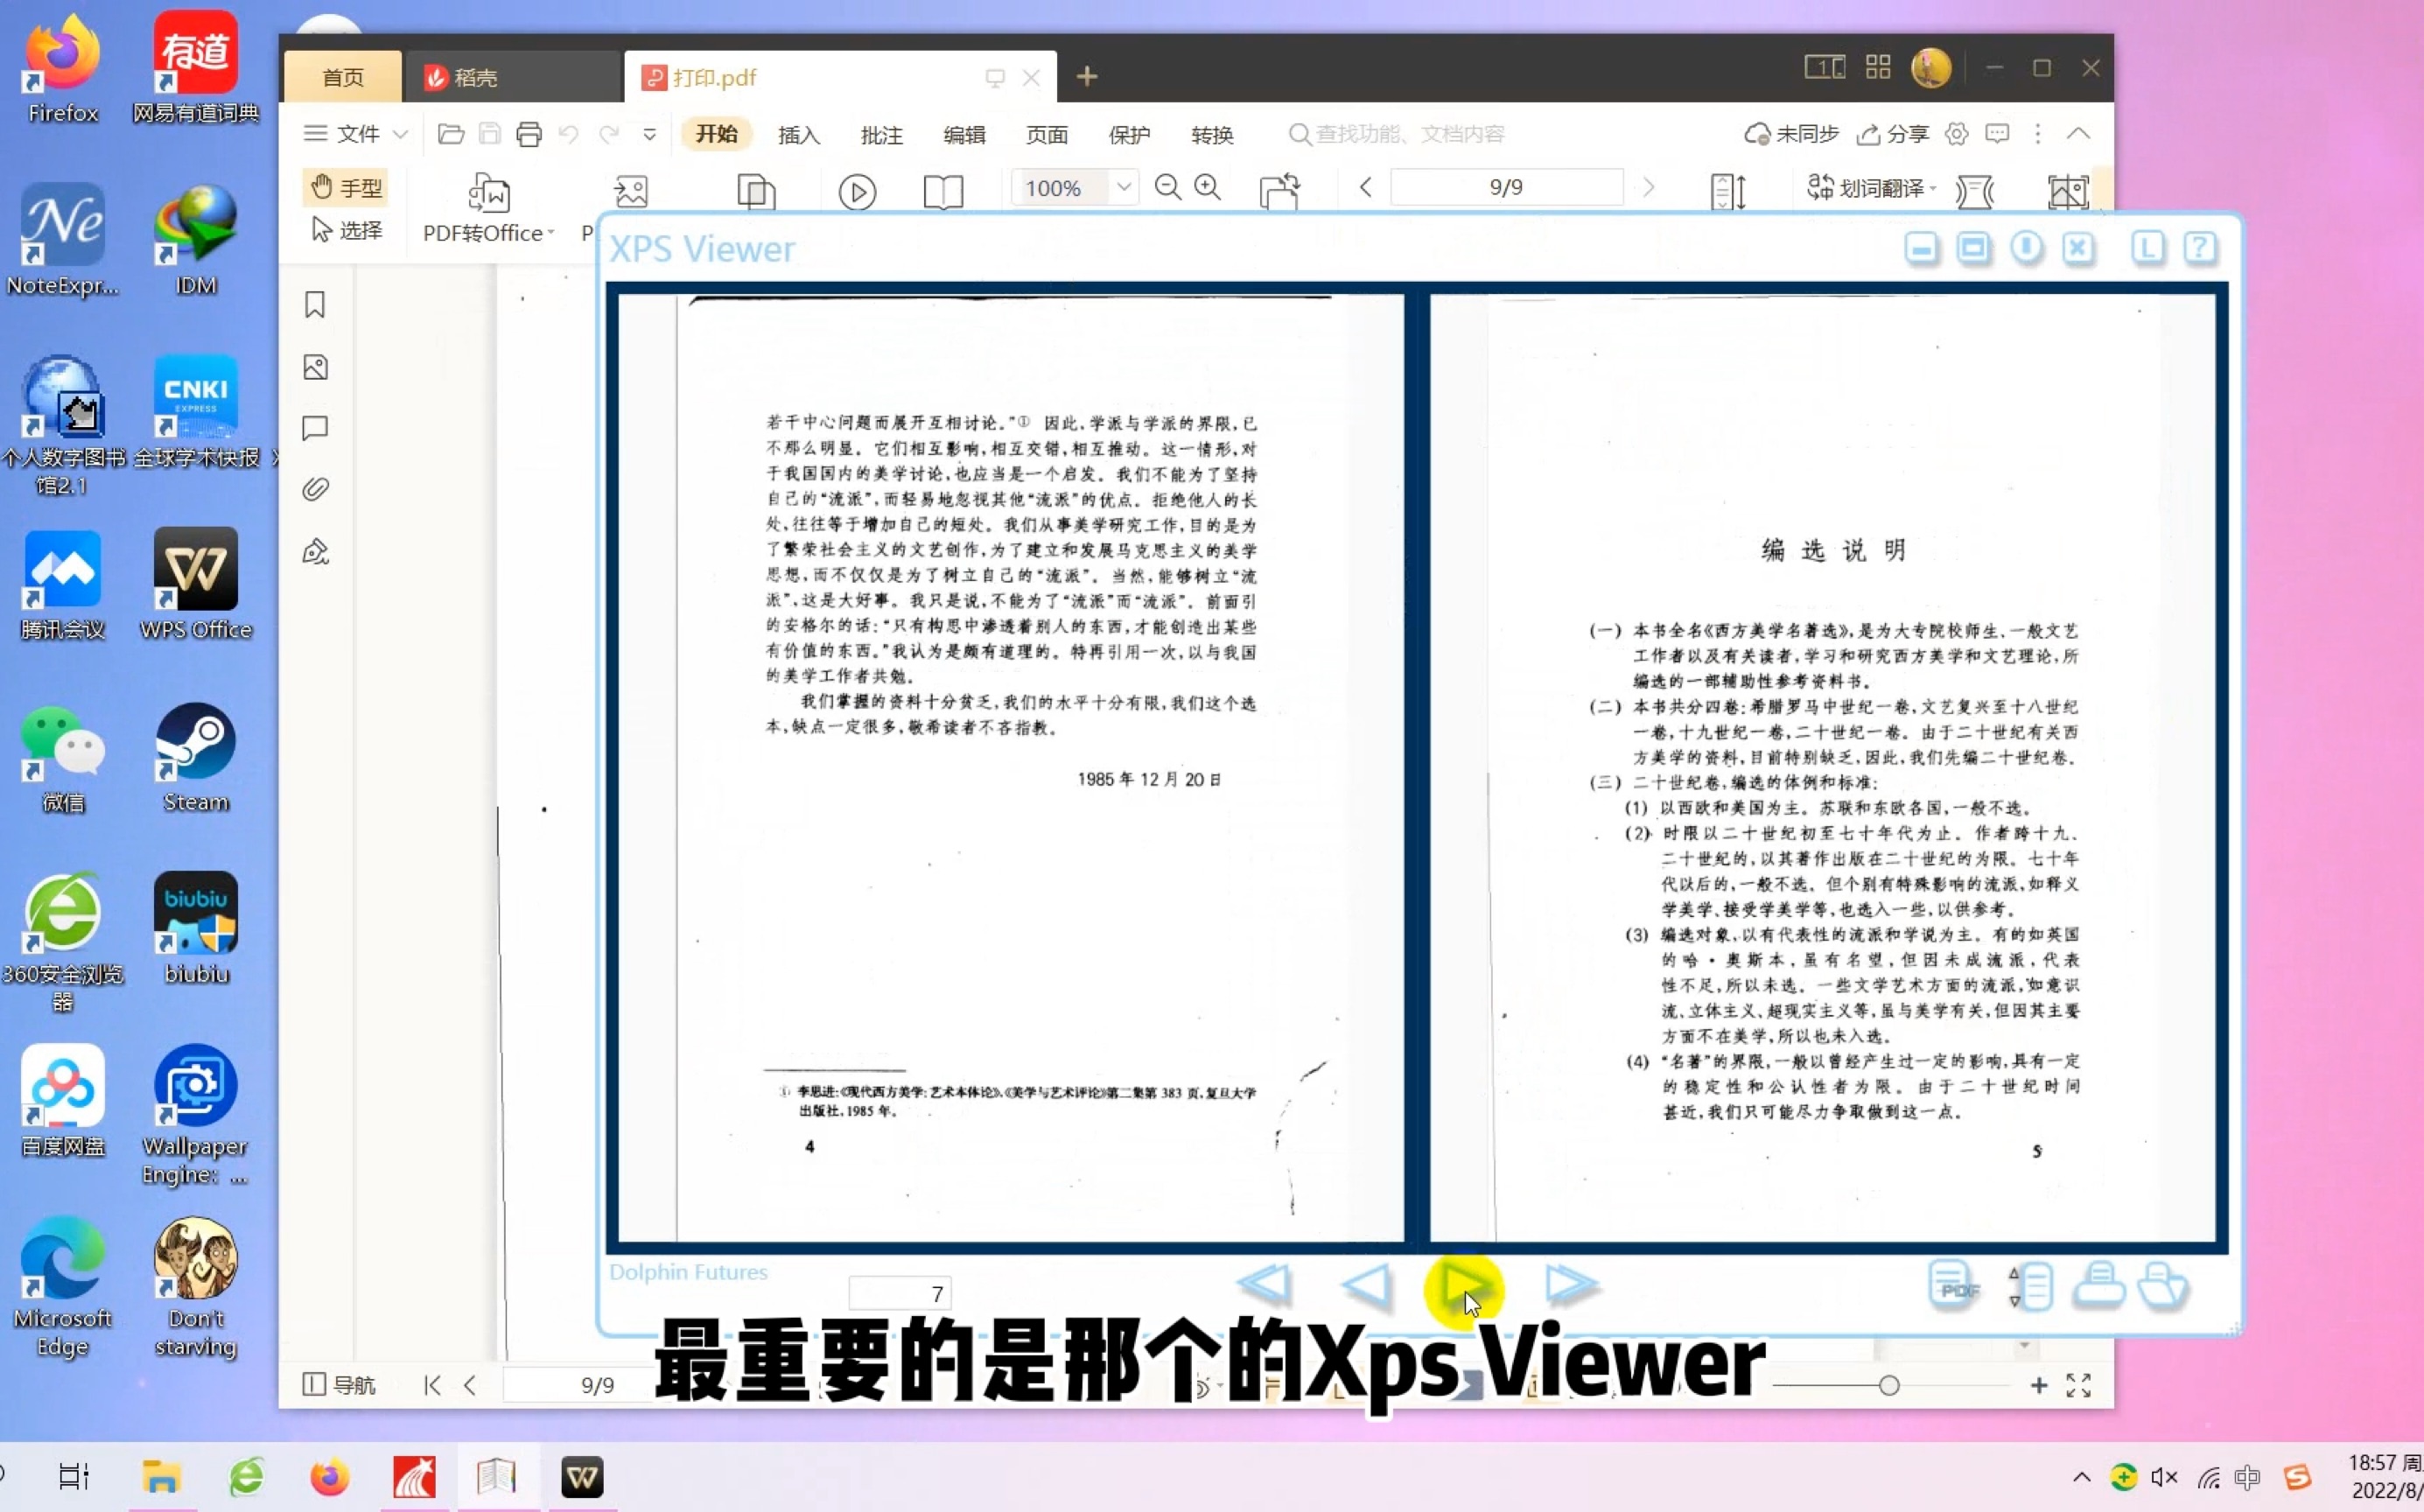Go to previous page in WPS toolbar
The height and width of the screenshot is (1512, 2424).
(x=1365, y=187)
